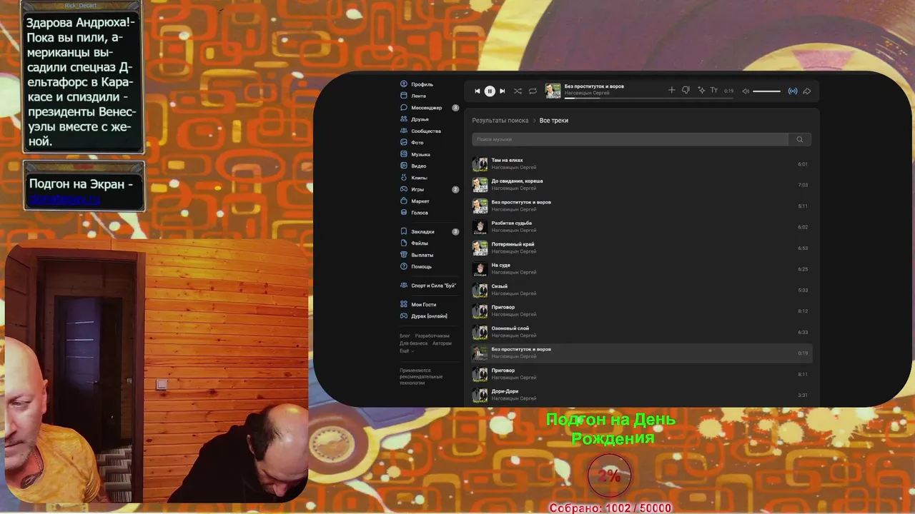Open the Выплаты sidebar icon
Viewport: 915px width, 514px height.
point(404,255)
